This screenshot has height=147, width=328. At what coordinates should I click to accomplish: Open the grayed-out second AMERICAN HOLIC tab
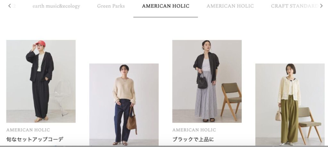coord(230,6)
